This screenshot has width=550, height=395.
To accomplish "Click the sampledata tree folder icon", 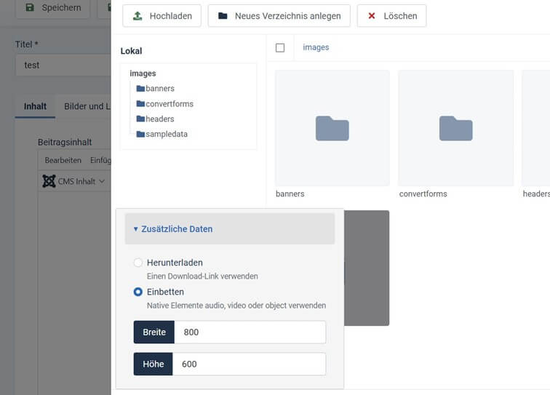I will pyautogui.click(x=140, y=134).
